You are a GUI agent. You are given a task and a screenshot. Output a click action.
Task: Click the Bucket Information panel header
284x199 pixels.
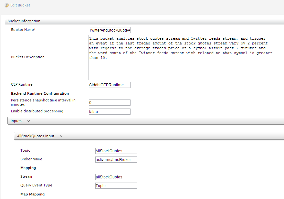pos(144,21)
